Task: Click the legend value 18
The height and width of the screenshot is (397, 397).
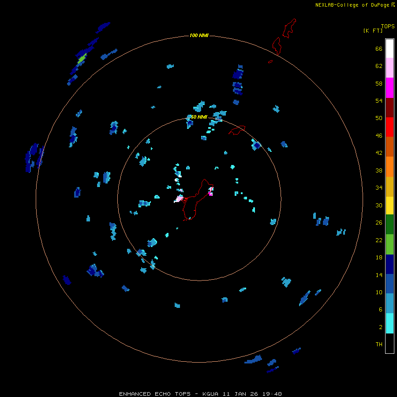Action: pyautogui.click(x=379, y=258)
